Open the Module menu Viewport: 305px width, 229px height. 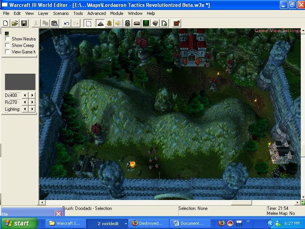[117, 13]
